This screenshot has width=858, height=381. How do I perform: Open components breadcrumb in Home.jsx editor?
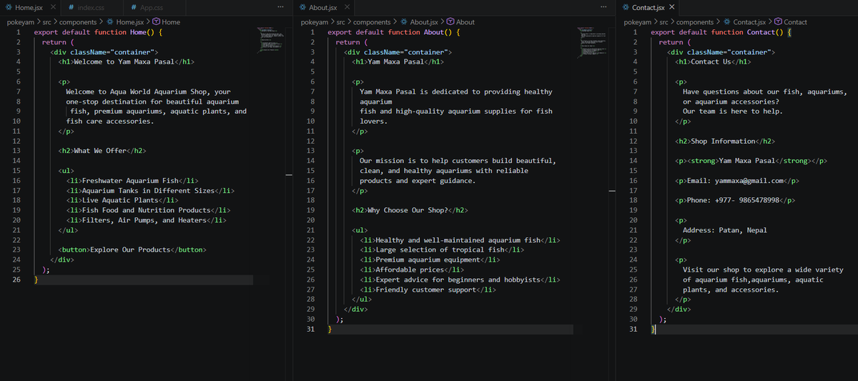[79, 22]
